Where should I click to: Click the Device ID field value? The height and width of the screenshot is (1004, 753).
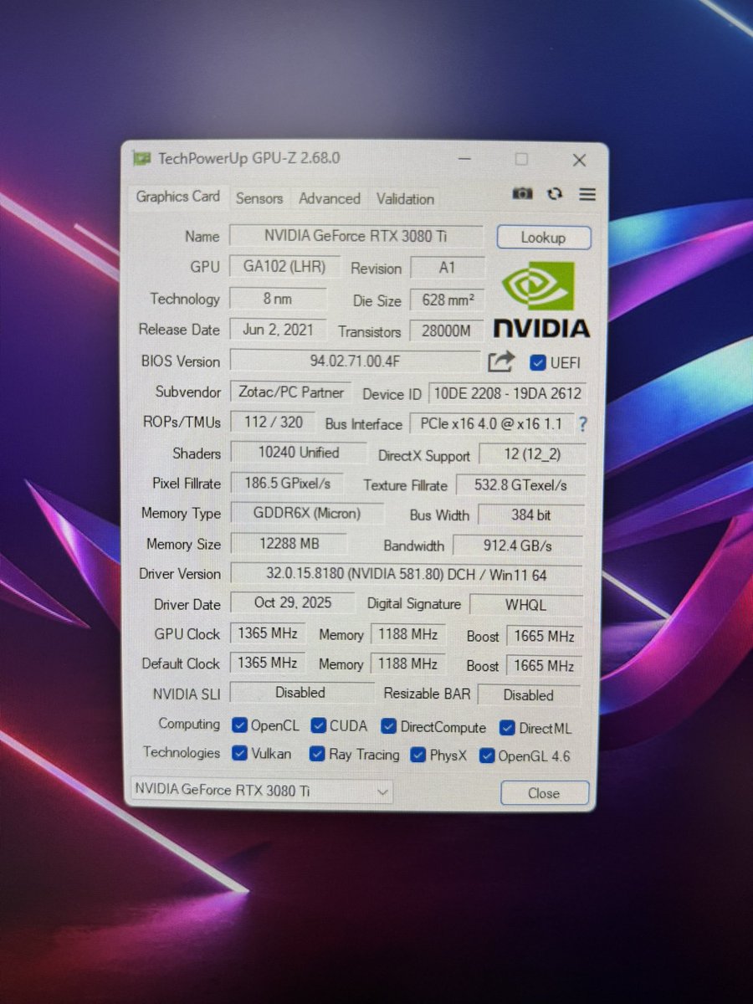pos(507,393)
